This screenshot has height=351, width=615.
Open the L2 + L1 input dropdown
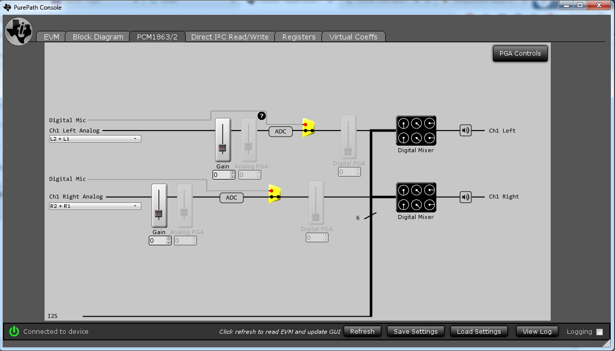point(95,139)
